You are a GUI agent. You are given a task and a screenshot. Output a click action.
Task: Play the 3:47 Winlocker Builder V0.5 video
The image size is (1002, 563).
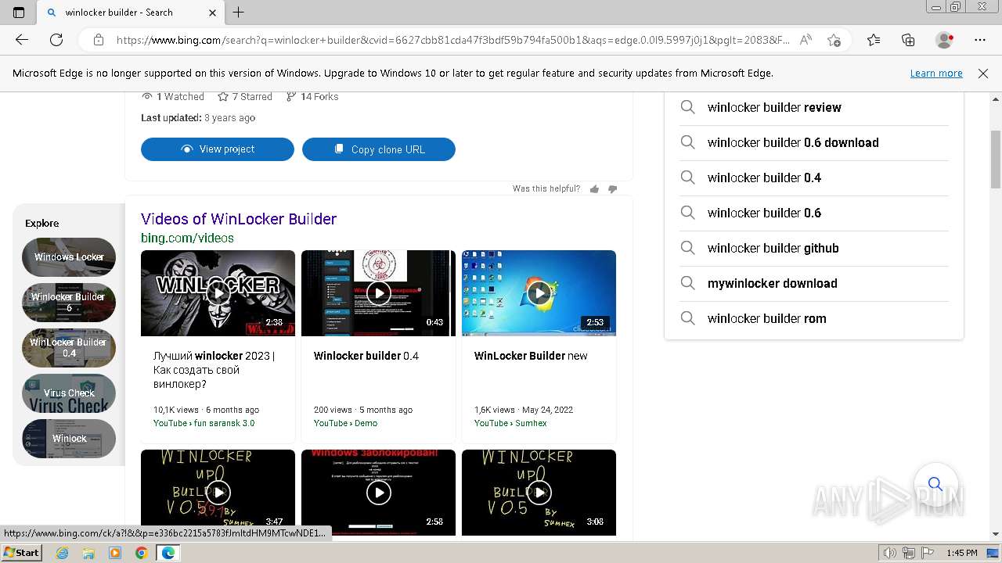pyautogui.click(x=218, y=492)
